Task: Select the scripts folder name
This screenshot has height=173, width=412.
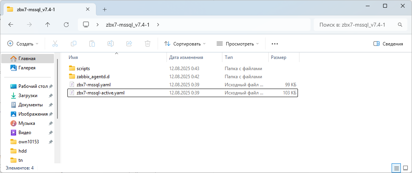Action: tap(83, 69)
